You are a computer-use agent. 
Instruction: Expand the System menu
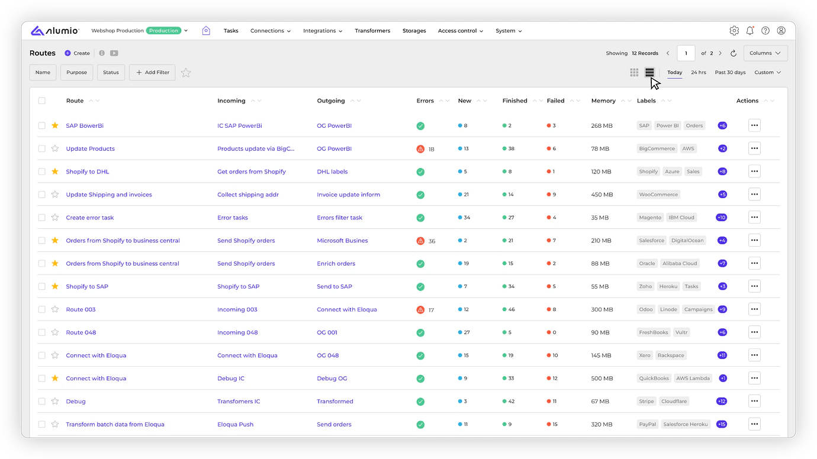click(509, 31)
